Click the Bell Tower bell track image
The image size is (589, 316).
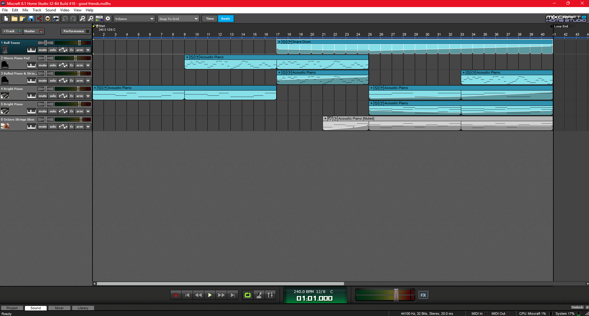pos(5,50)
